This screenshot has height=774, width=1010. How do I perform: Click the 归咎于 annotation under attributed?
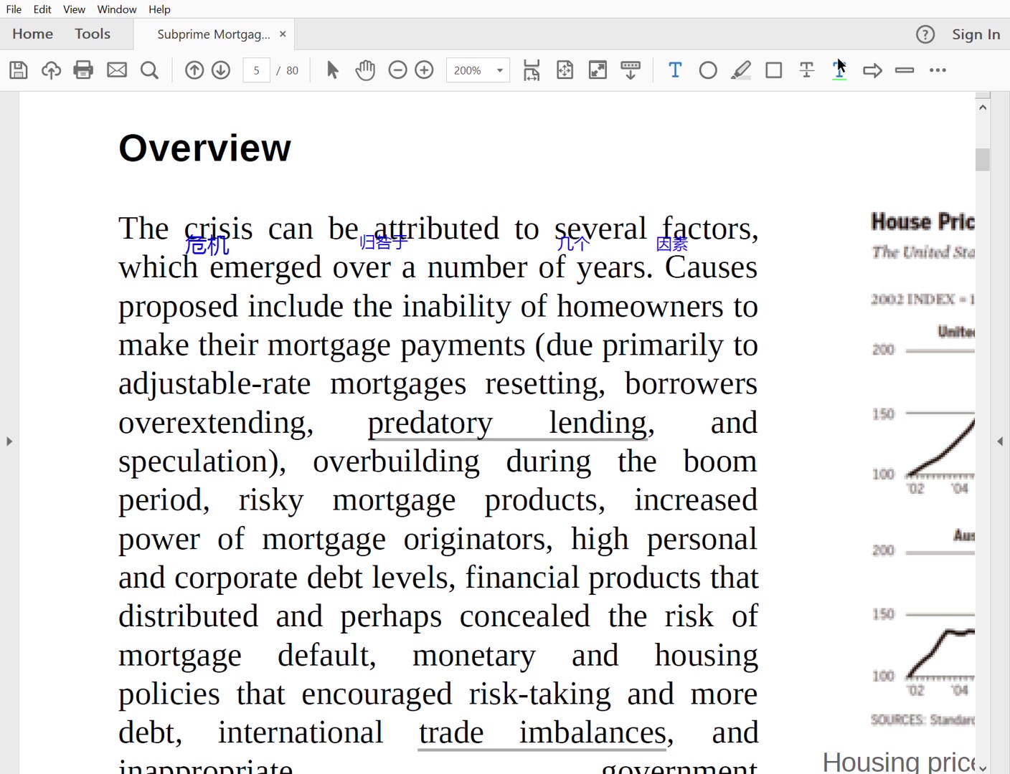[x=384, y=242]
